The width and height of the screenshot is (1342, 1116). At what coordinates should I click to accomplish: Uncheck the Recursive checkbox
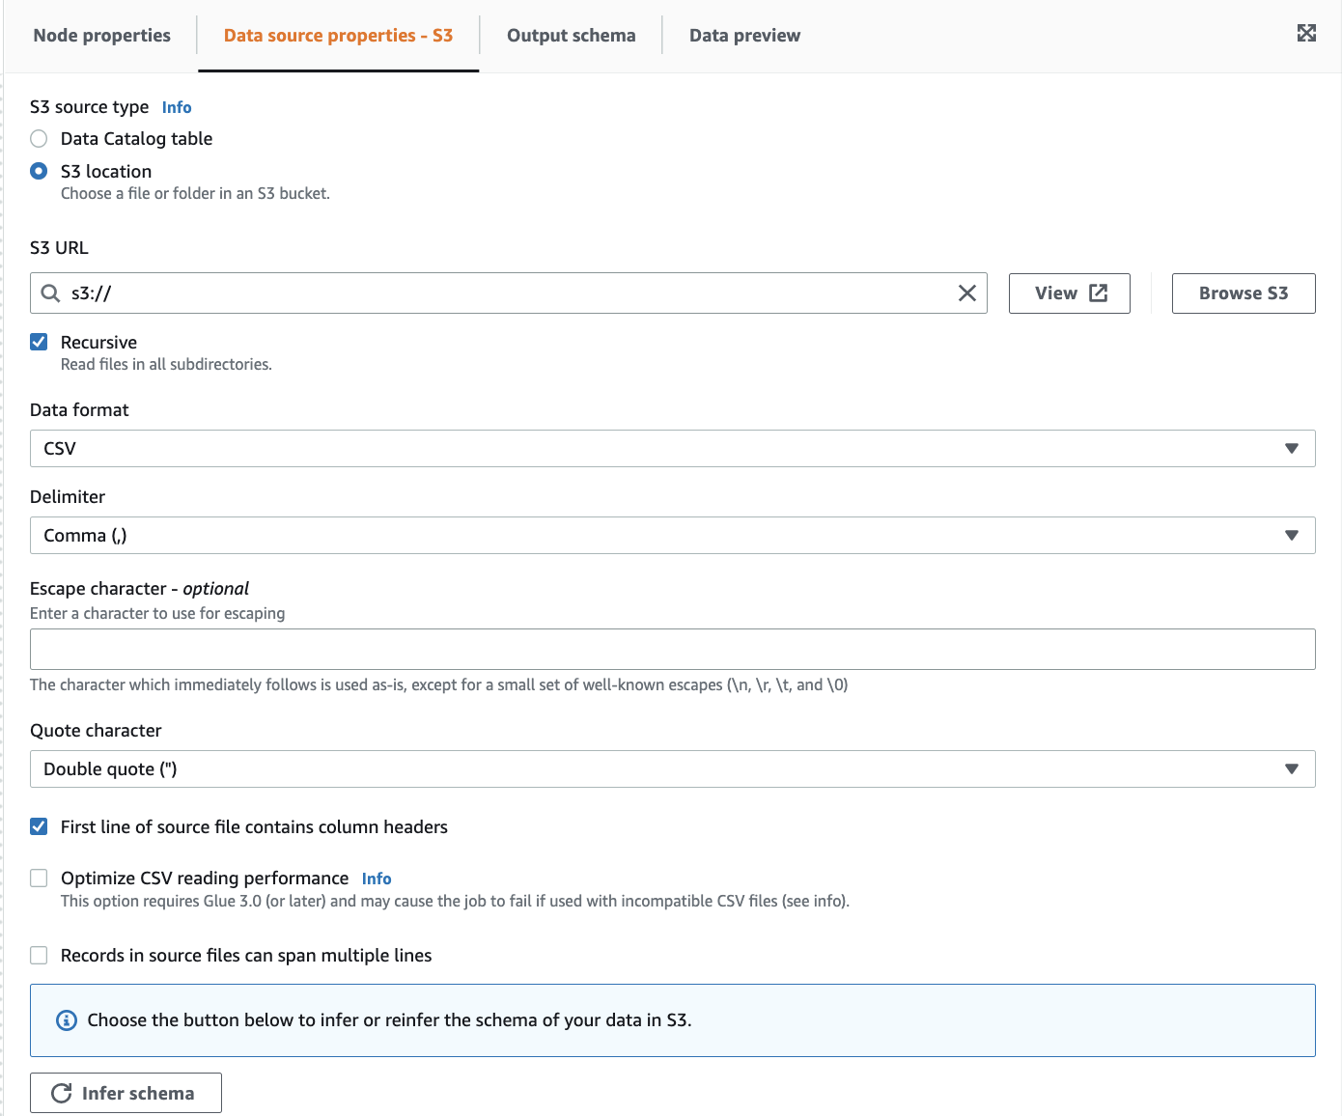point(39,343)
